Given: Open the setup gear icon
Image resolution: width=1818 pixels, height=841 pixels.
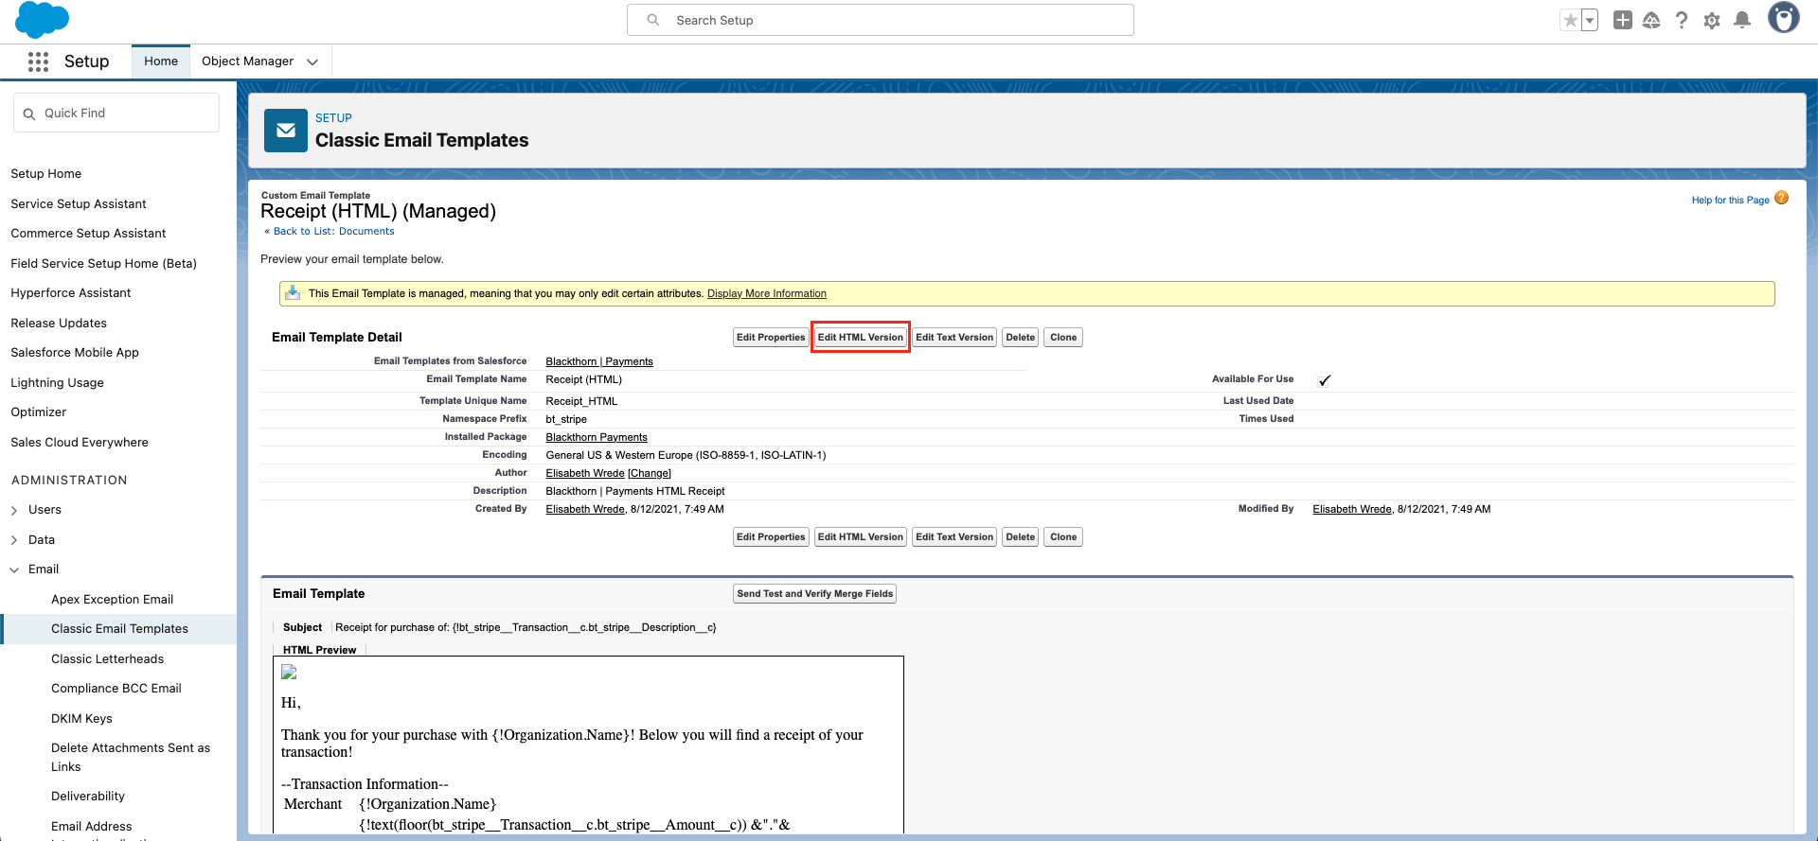Looking at the screenshot, I should 1712,20.
